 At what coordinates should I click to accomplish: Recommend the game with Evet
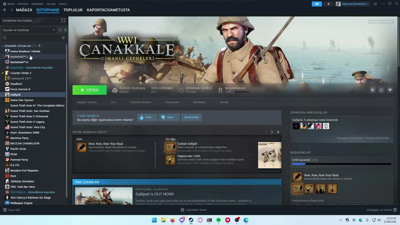(x=147, y=117)
